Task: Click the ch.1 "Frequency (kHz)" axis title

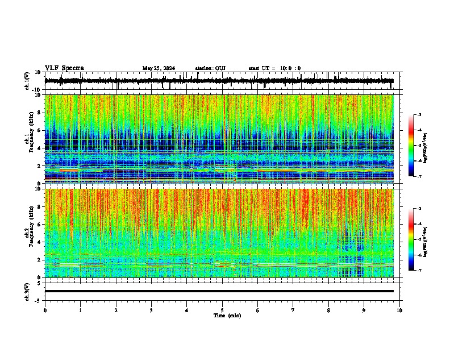Action: pos(31,132)
